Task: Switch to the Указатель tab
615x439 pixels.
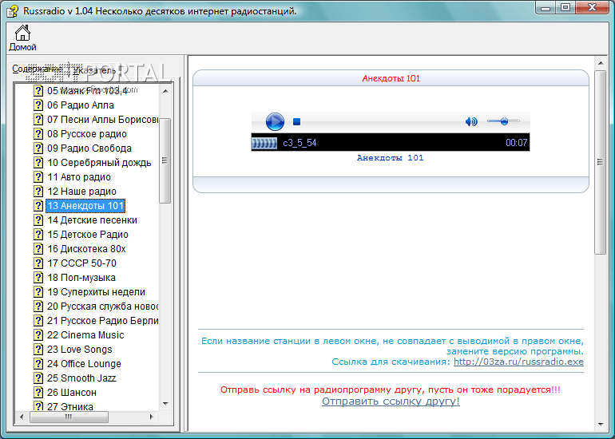Action: pyautogui.click(x=94, y=70)
